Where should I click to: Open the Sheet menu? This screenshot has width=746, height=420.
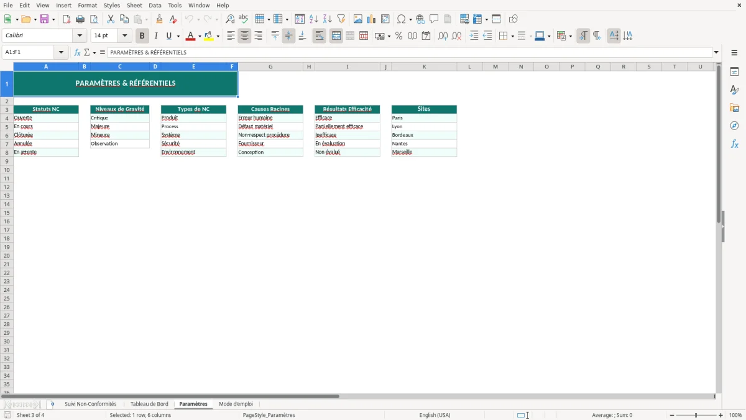click(134, 5)
